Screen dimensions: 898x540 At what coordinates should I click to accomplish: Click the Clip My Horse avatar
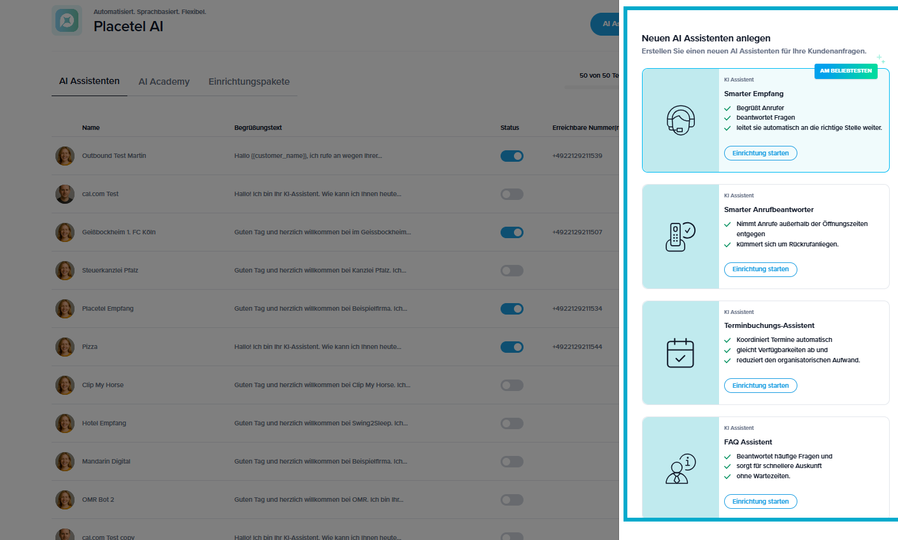[65, 385]
